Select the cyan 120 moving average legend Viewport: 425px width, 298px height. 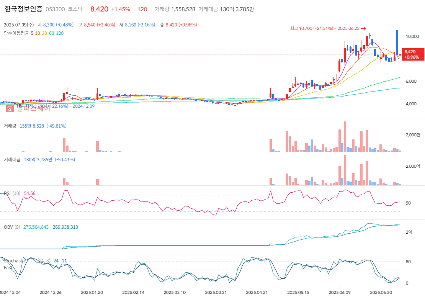[x=60, y=33]
